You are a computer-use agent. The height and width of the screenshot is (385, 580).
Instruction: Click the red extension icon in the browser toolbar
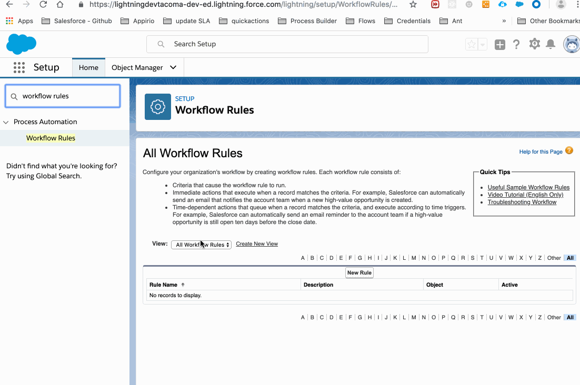click(435, 4)
